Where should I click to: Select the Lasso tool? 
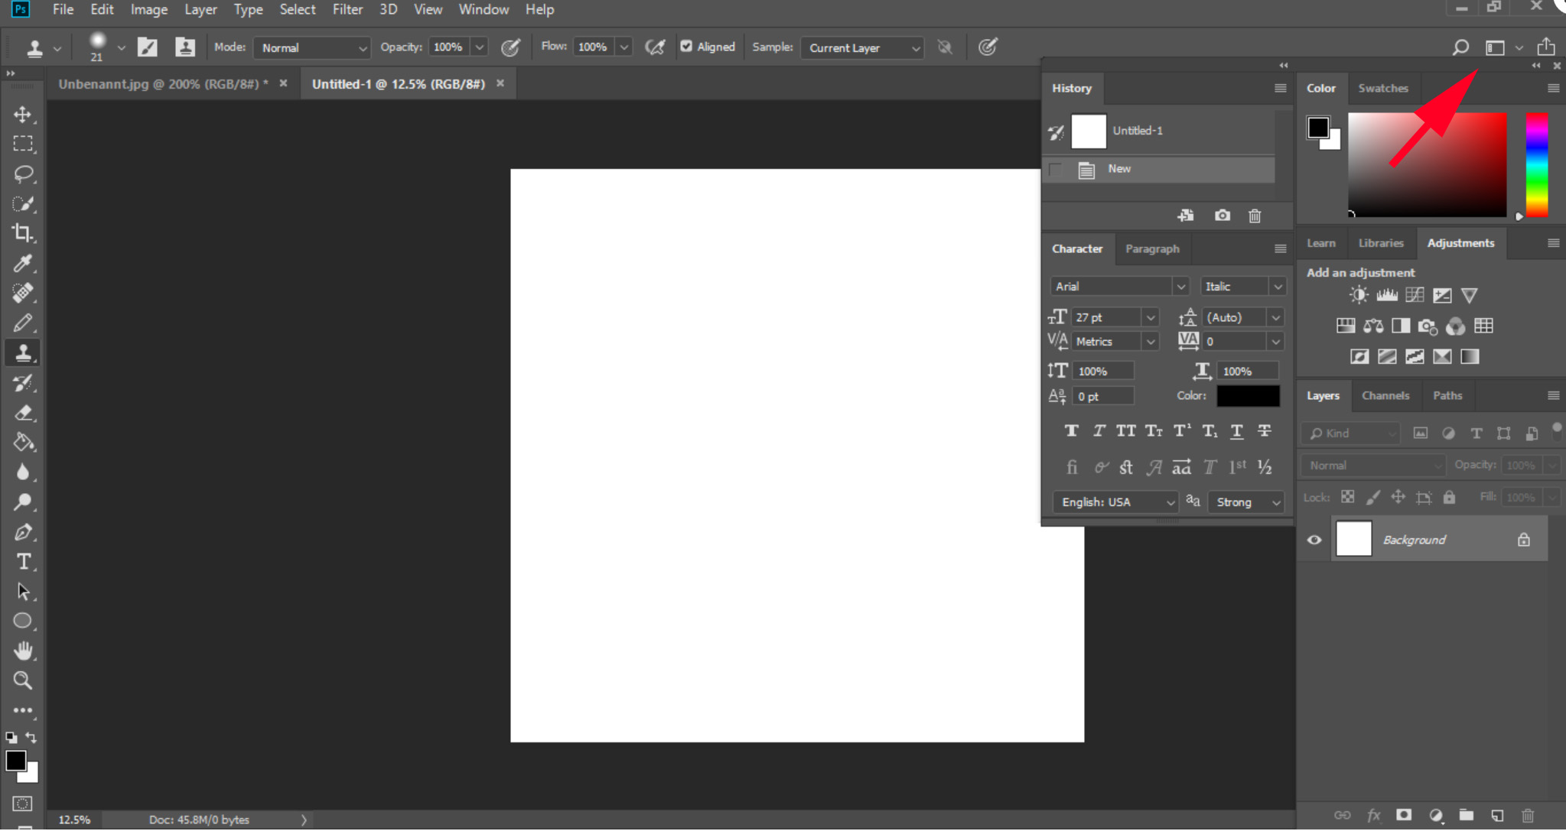tap(24, 173)
